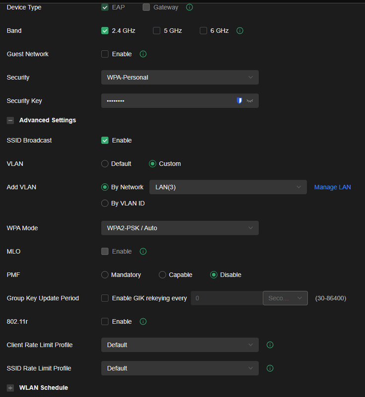Click the SSID Rate Limit Profile info icon
The image size is (365, 397).
pos(270,368)
